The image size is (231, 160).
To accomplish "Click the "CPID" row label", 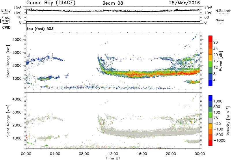I will (6, 27).
